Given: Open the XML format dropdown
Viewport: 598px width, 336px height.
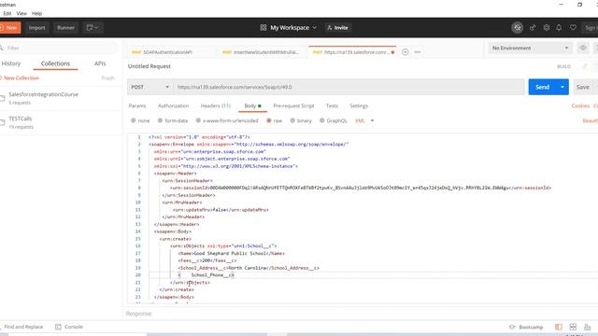Looking at the screenshot, I should pyautogui.click(x=364, y=120).
